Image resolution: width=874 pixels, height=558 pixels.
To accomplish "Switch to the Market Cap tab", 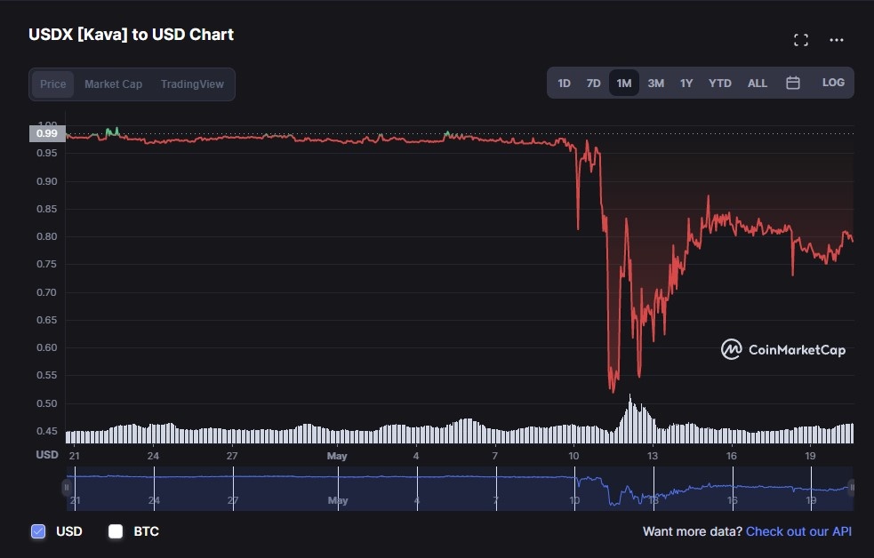I will tap(114, 84).
